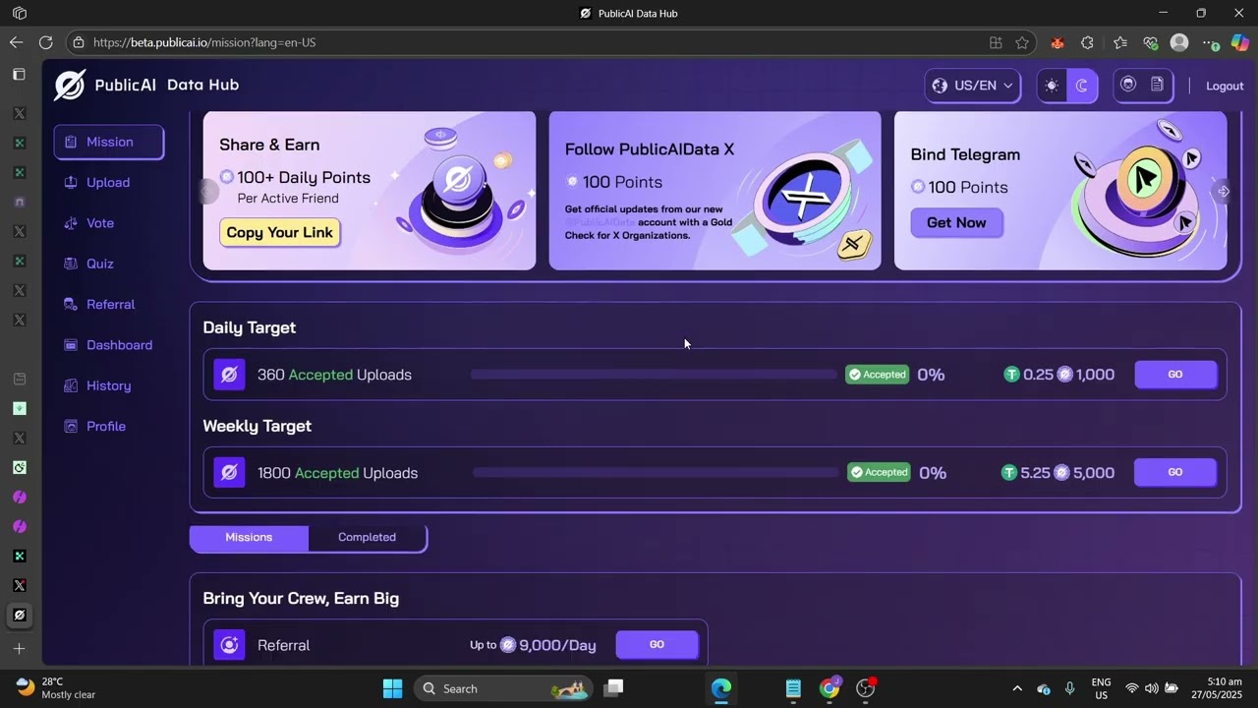Click the Accepted badge in the Daily Target row
1258x708 pixels.
[877, 375]
